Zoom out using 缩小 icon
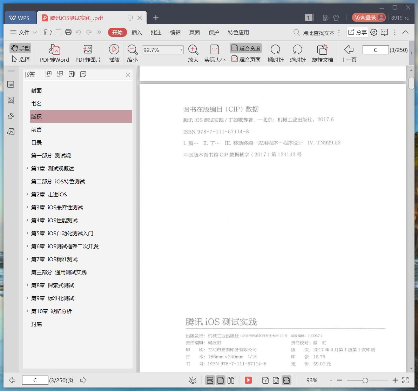Screen dimensions: 418x391 coord(132,53)
